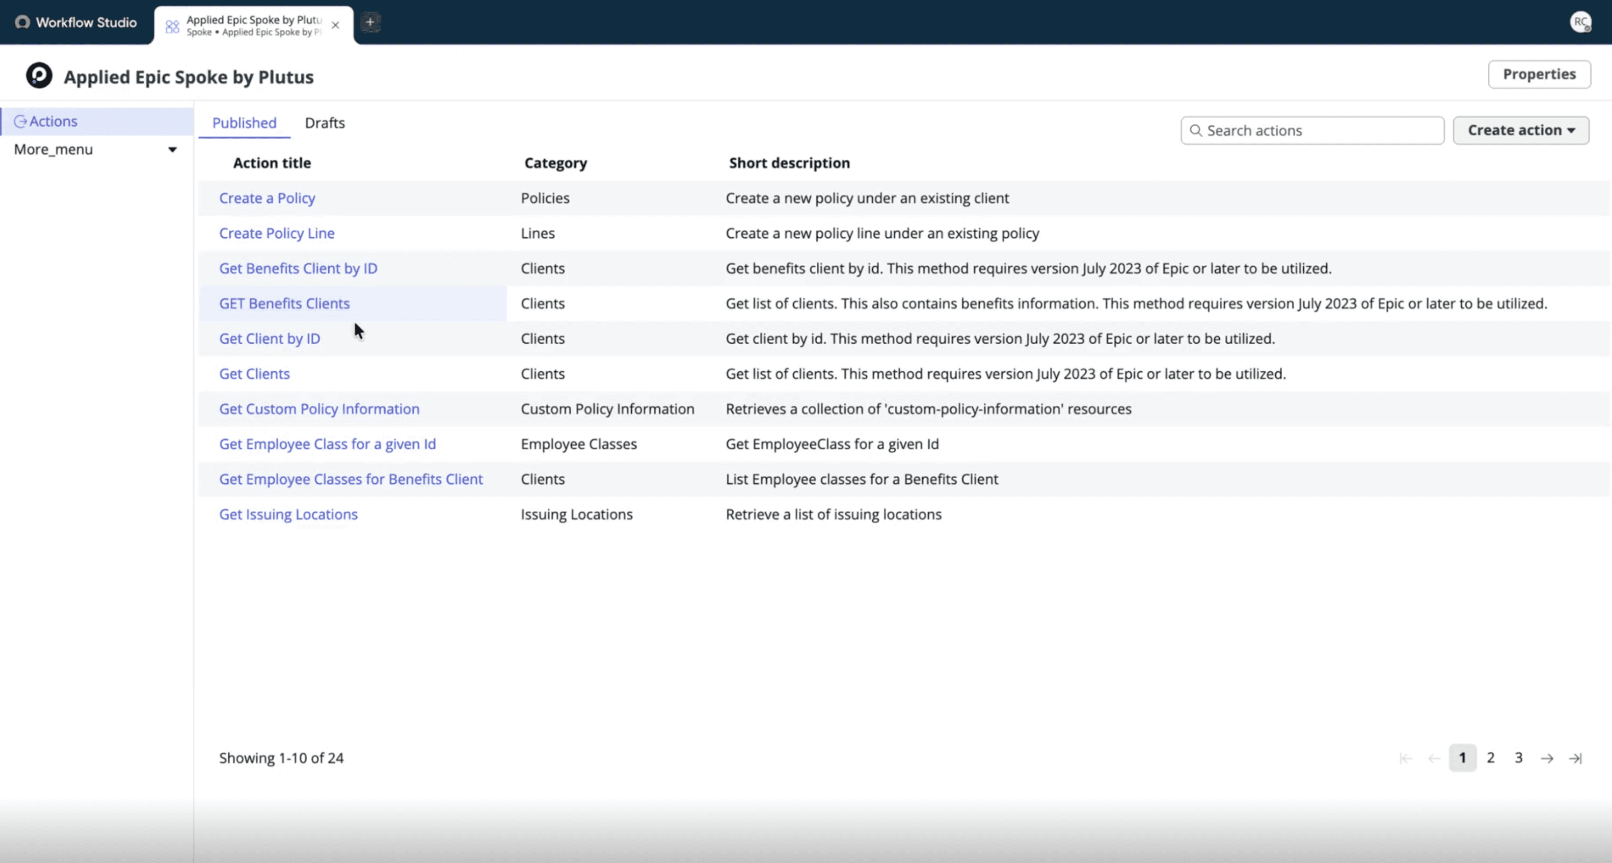The width and height of the screenshot is (1612, 863).
Task: Click the Search actions input field
Action: coord(1321,130)
